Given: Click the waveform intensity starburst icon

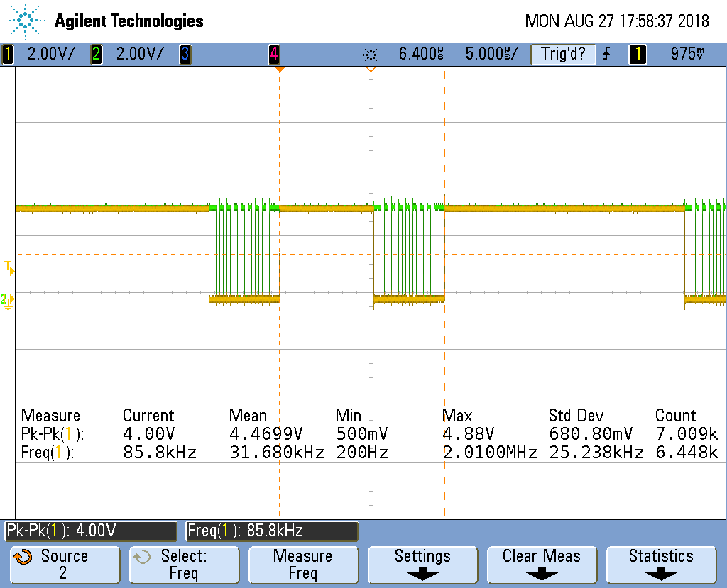Looking at the screenshot, I should click(x=371, y=54).
